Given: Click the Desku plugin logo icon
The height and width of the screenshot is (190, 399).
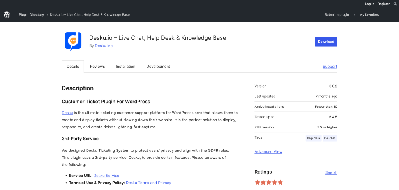Looking at the screenshot, I should 73,41.
